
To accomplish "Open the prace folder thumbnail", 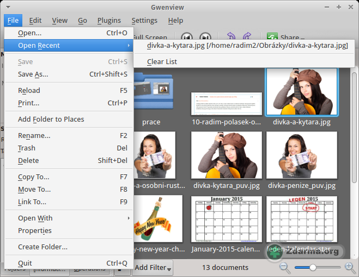I will click(153, 90).
